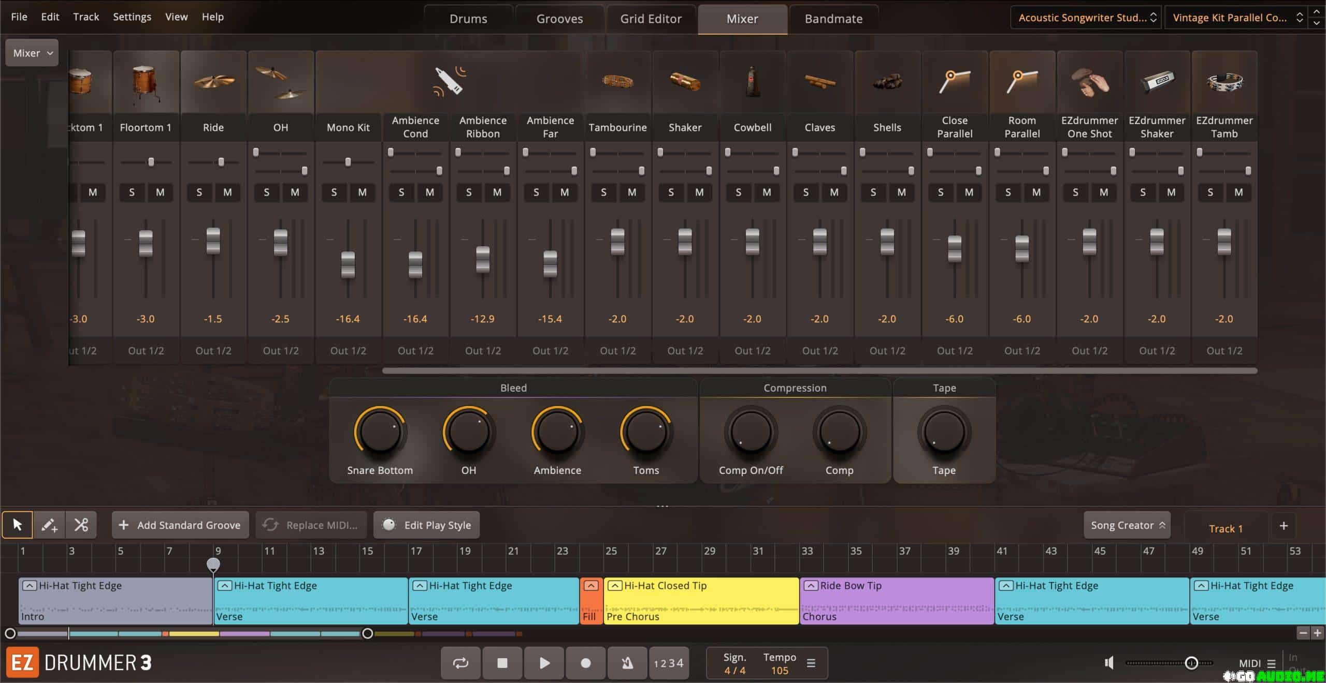Open the Mixer dropdown
Screen dimensions: 1326x683
(x=32, y=53)
